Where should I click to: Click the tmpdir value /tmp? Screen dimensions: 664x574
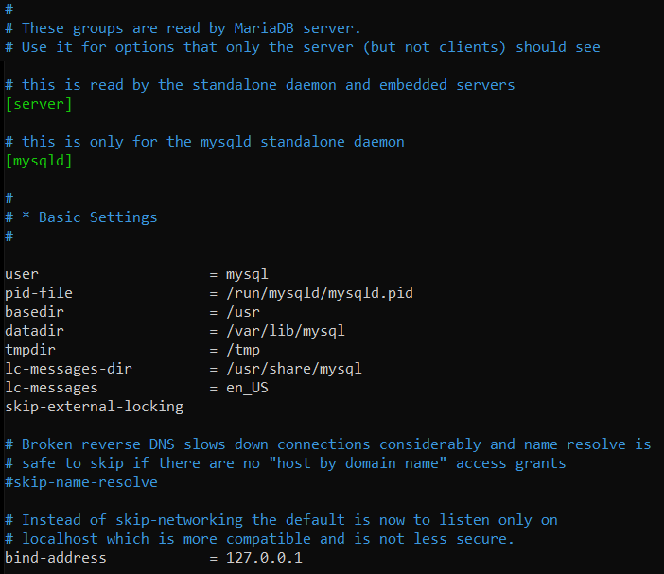tap(242, 350)
